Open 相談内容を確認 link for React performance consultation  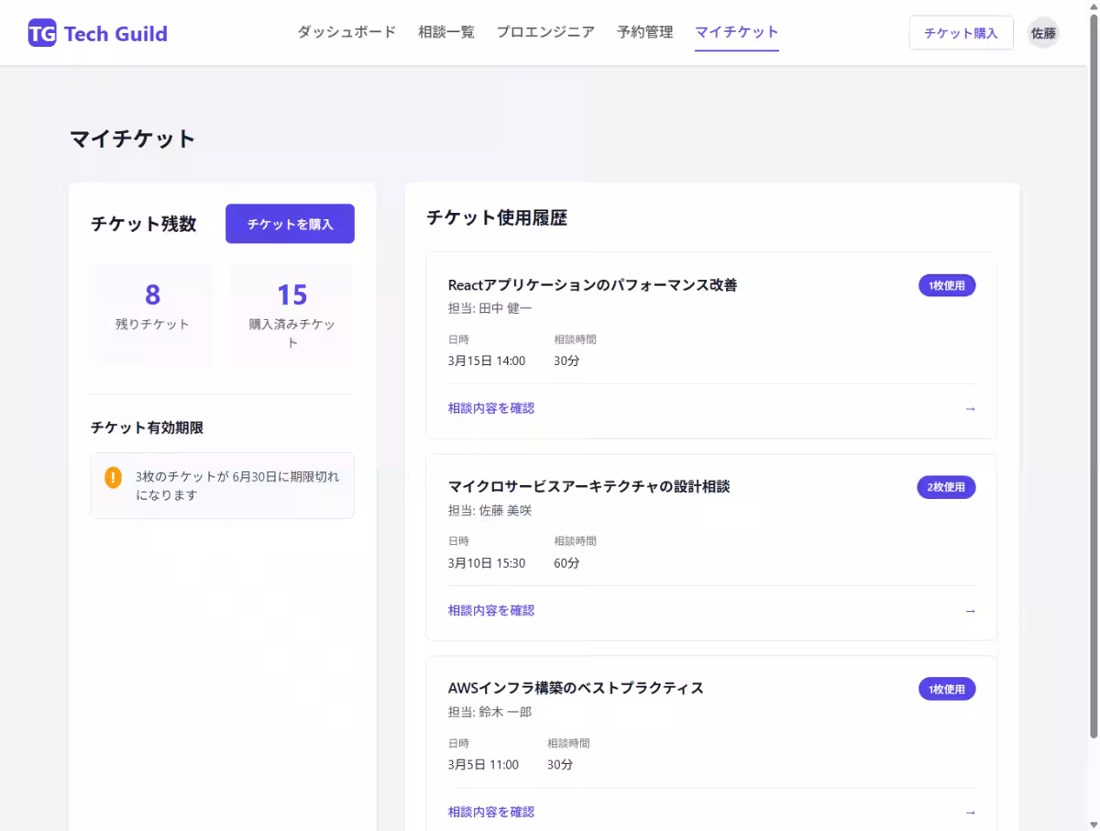[491, 408]
